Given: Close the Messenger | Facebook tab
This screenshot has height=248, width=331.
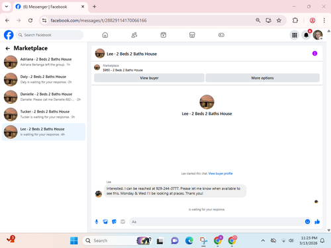Looking at the screenshot, I should pyautogui.click(x=83, y=7).
